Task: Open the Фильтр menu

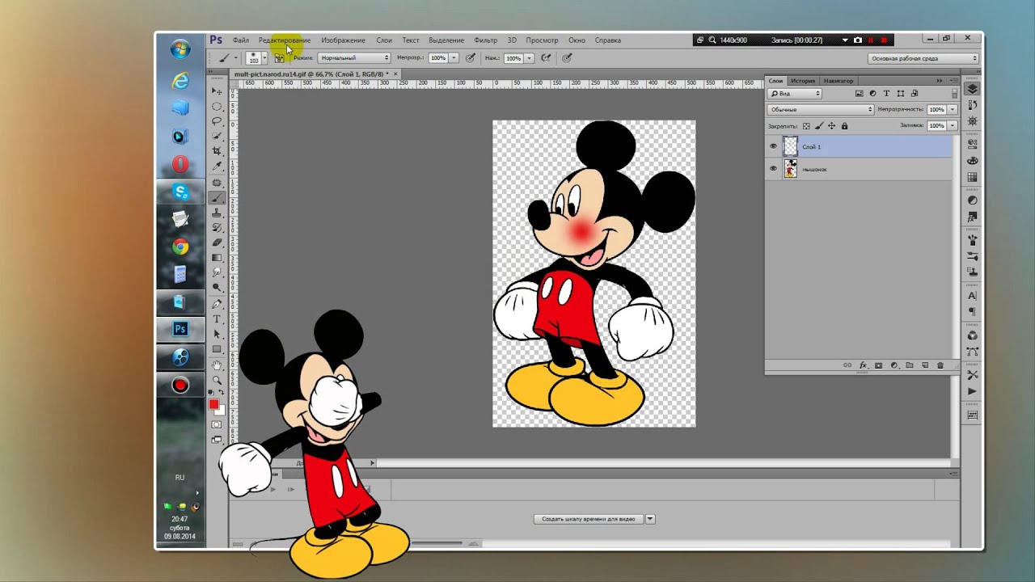Action: (x=486, y=40)
